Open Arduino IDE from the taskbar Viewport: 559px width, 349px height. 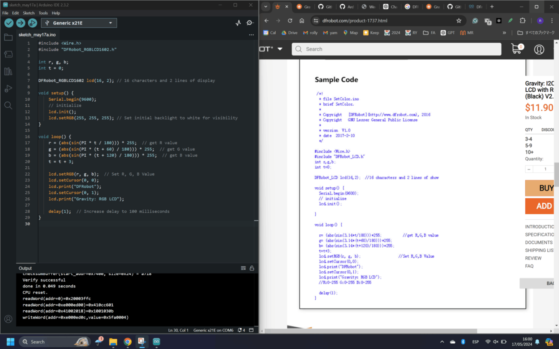tap(156, 342)
